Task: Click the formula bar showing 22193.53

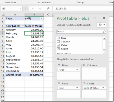Action: (x=83, y=8)
